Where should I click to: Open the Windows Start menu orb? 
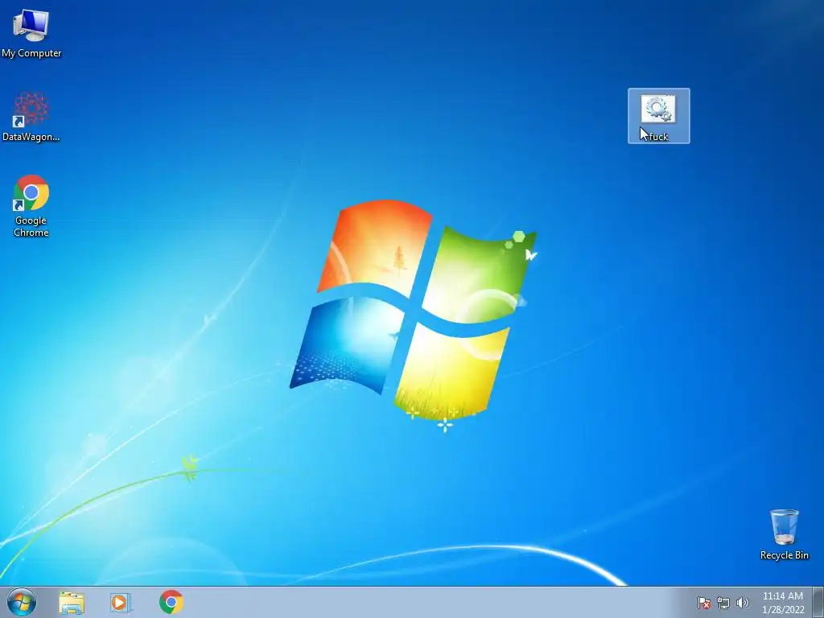(22, 602)
